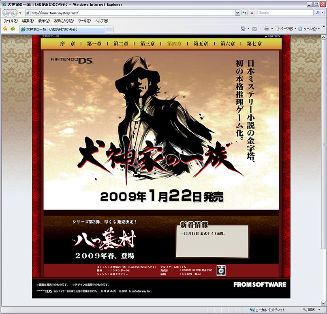Click the 八つ墓村 sequel logo
The image size is (327, 314).
coord(105,239)
